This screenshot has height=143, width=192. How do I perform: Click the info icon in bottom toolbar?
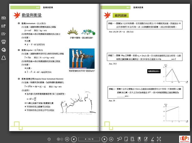click(49, 139)
